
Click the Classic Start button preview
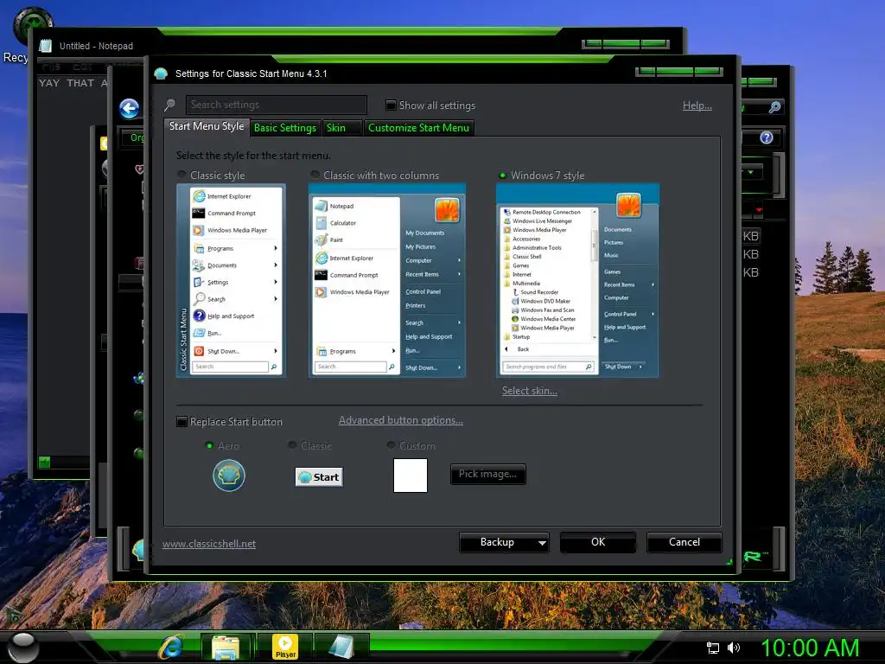pyautogui.click(x=319, y=477)
